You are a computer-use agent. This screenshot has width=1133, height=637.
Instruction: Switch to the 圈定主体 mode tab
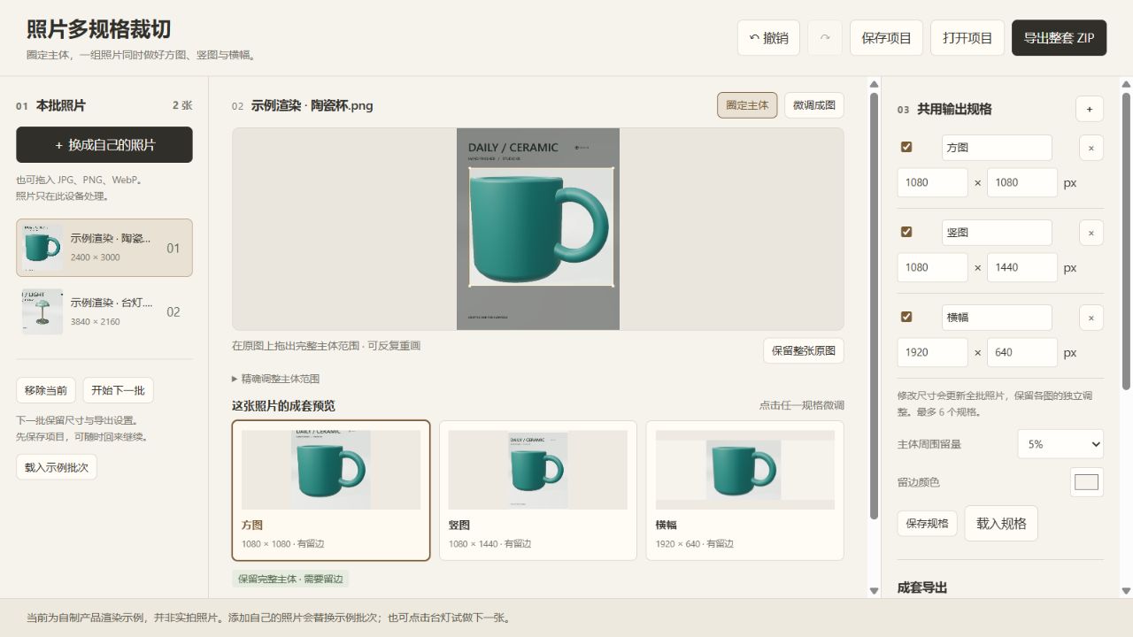[x=747, y=105]
